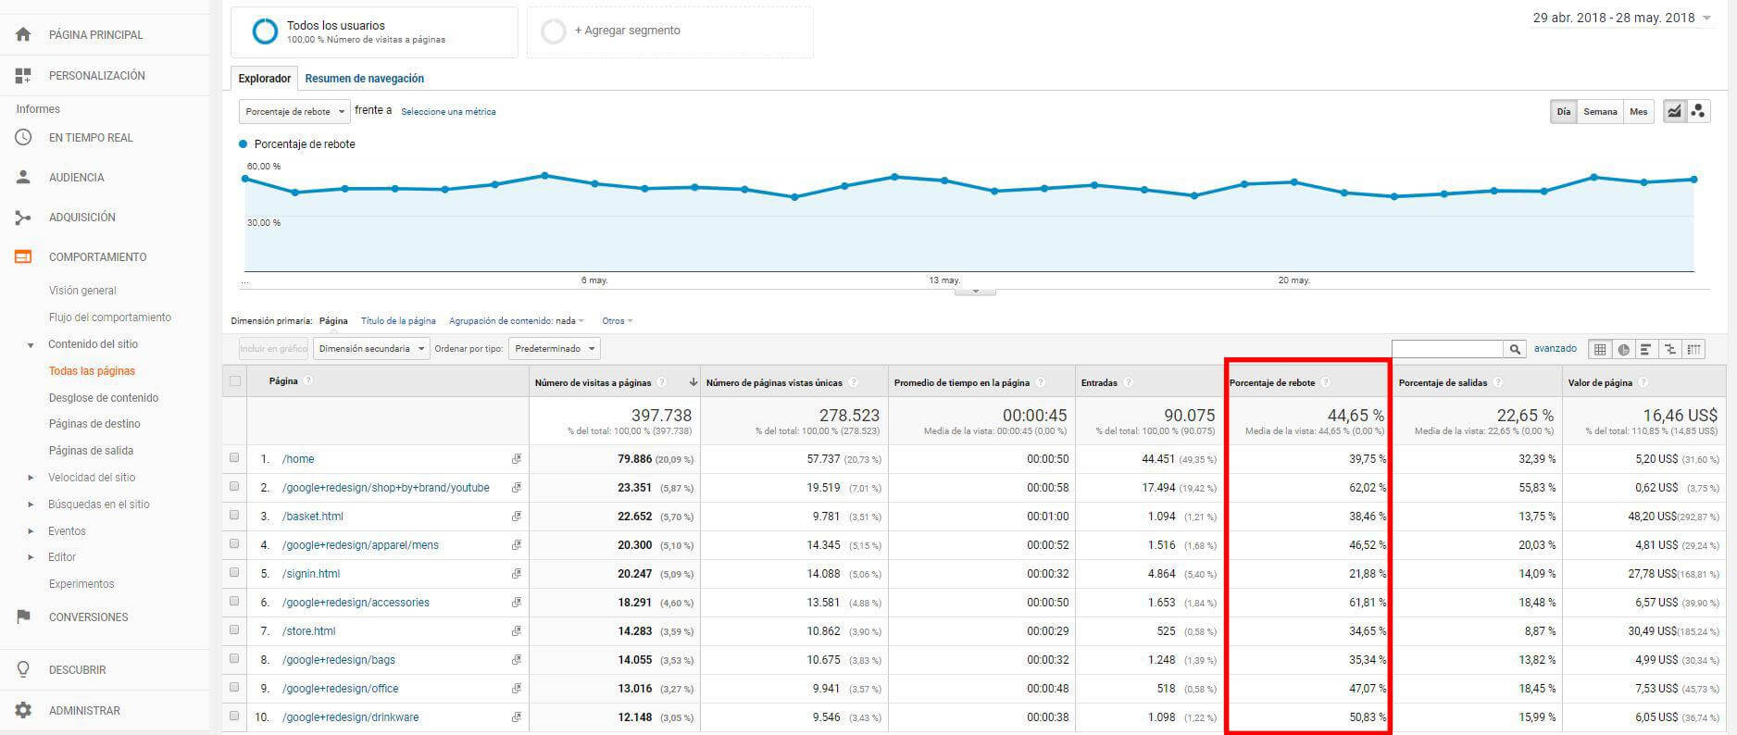
Task: Switch to Resumen de navegación tab
Action: coord(365,79)
